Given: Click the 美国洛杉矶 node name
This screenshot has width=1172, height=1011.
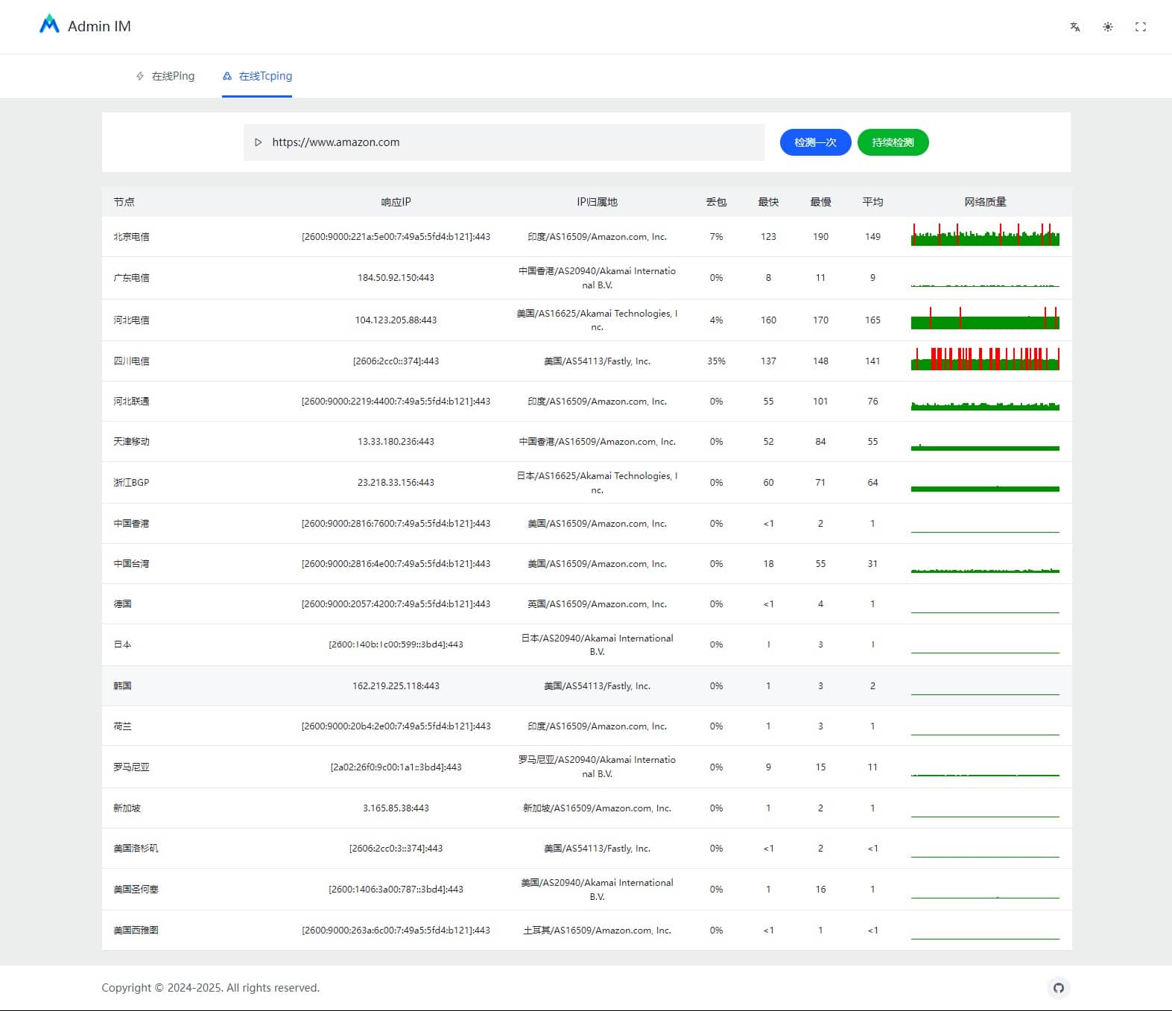Looking at the screenshot, I should click(x=136, y=849).
